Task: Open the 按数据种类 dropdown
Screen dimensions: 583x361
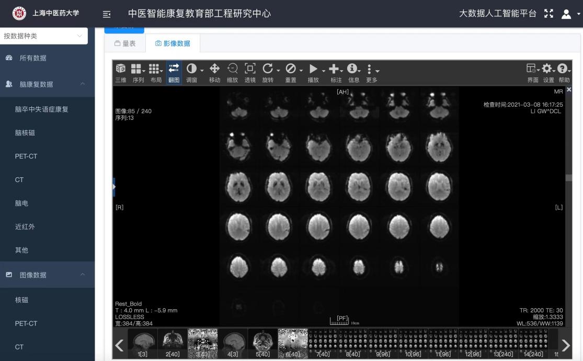Action: (x=43, y=36)
